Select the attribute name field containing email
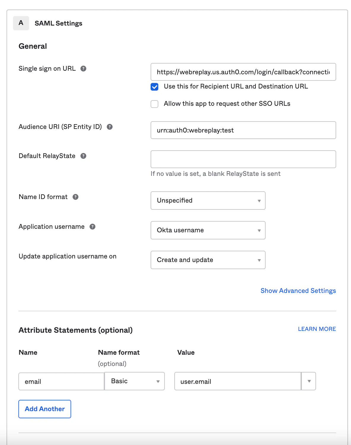This screenshot has height=445, width=351. (61, 381)
